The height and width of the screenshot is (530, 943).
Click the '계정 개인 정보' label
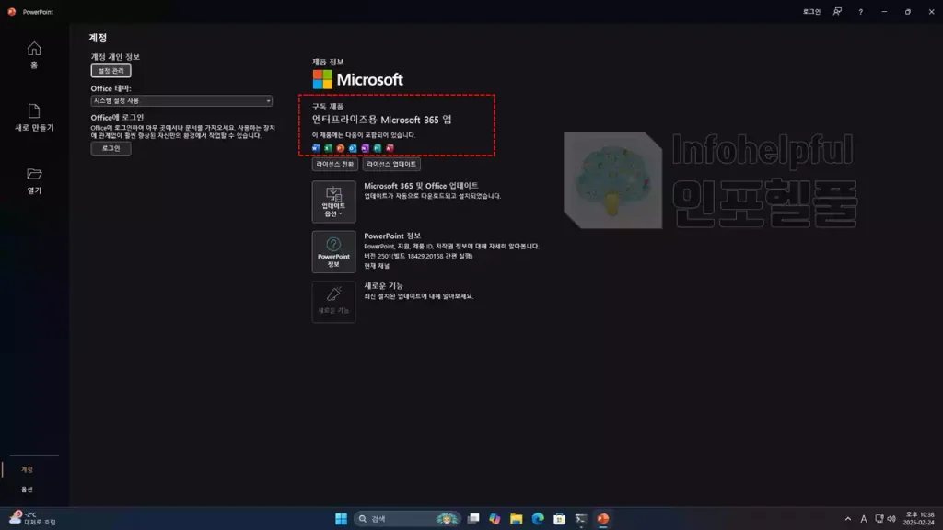(x=115, y=56)
